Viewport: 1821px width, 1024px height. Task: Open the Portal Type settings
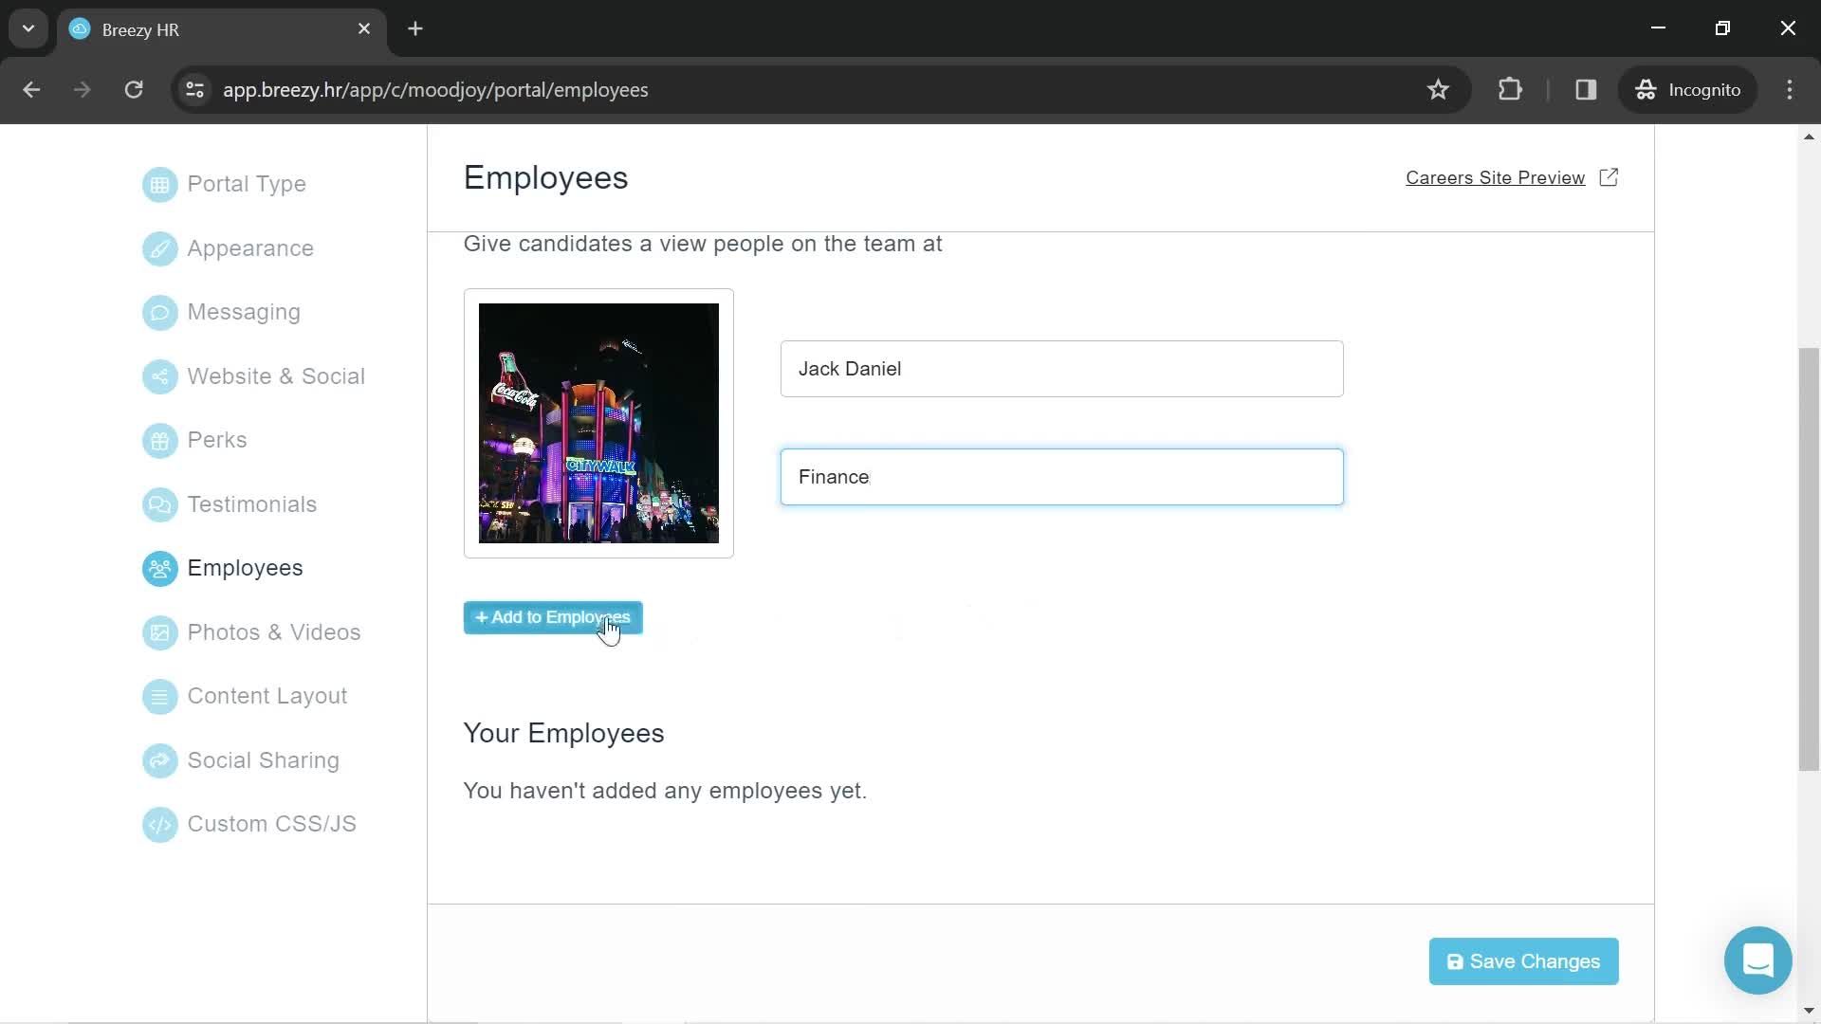[245, 184]
